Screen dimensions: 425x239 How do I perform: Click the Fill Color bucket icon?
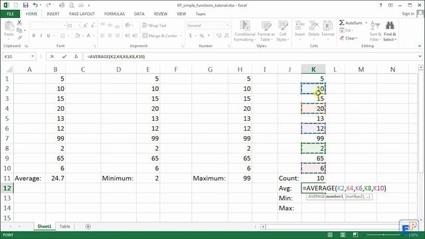pos(77,35)
